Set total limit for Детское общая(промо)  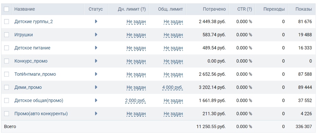tap(174, 101)
